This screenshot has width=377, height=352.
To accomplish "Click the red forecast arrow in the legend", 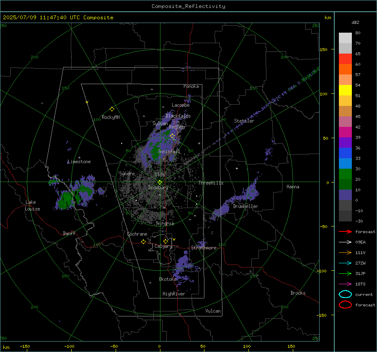I will tap(345, 231).
